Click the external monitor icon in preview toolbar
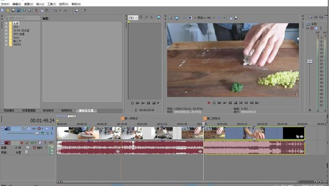 click(x=177, y=18)
